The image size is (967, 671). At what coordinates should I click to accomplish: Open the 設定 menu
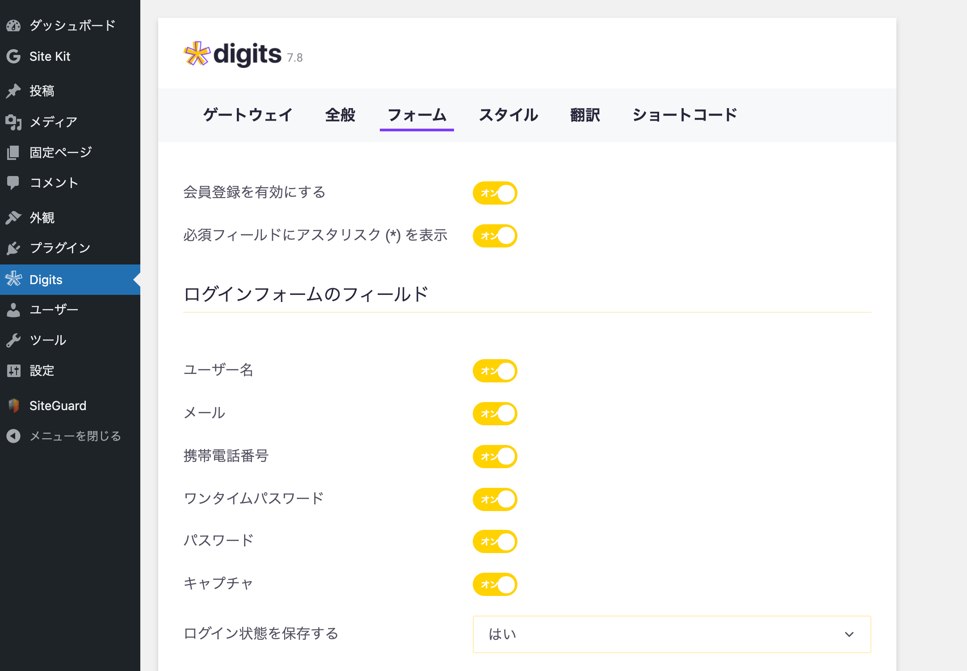(x=70, y=370)
